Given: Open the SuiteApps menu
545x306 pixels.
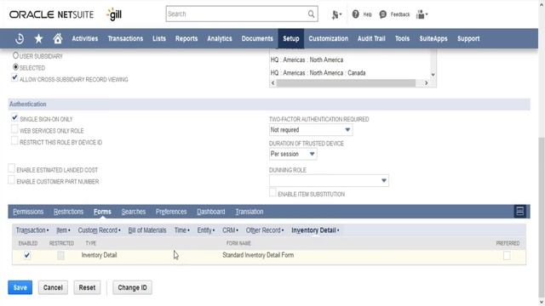Looking at the screenshot, I should pos(433,38).
